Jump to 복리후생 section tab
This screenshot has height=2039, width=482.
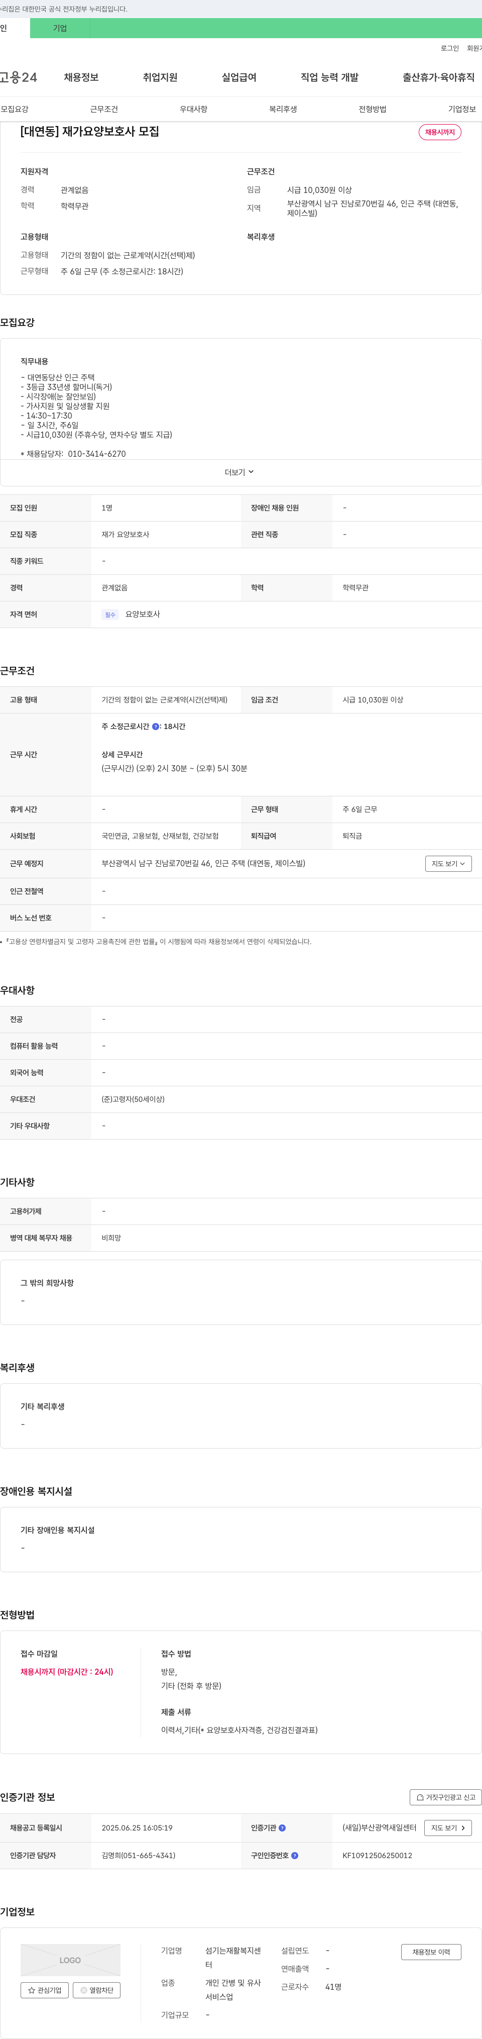coord(283,109)
